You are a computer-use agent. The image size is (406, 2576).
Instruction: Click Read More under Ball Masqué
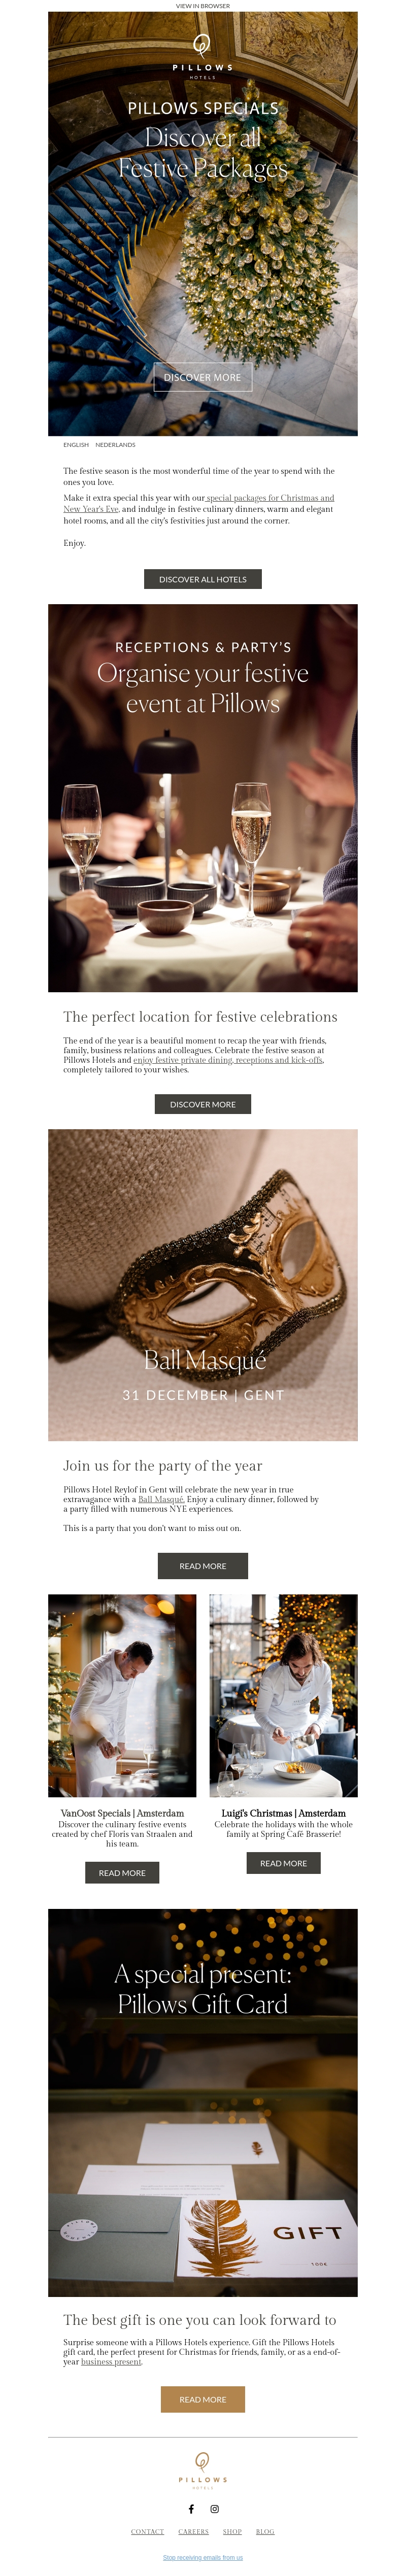(x=202, y=1566)
